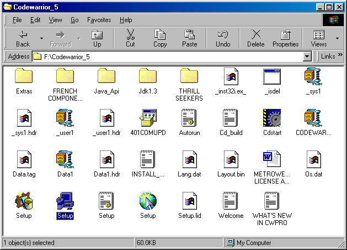The image size is (347, 250).
Task: Open the Favorites menu
Action: [99, 20]
